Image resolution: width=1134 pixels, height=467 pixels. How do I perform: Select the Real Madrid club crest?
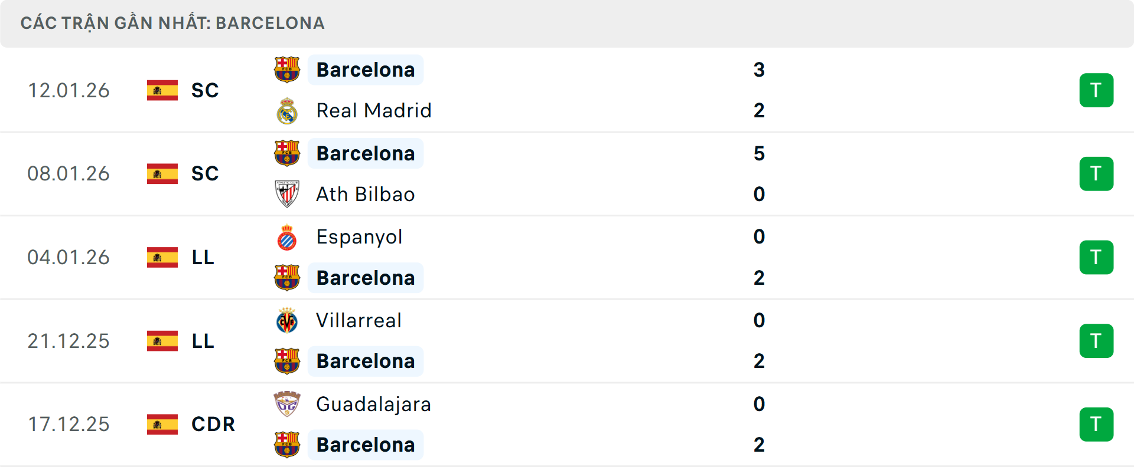(x=287, y=110)
